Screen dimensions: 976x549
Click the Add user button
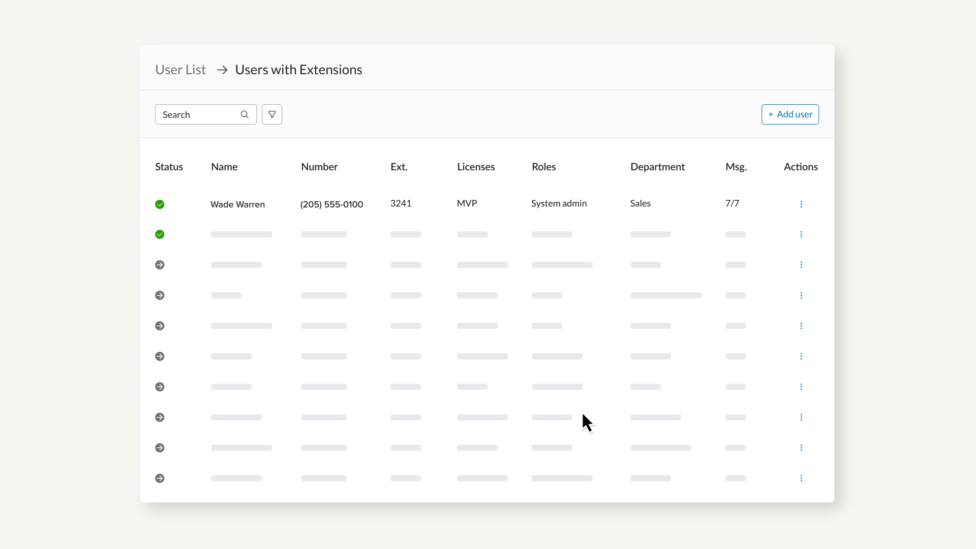[790, 114]
